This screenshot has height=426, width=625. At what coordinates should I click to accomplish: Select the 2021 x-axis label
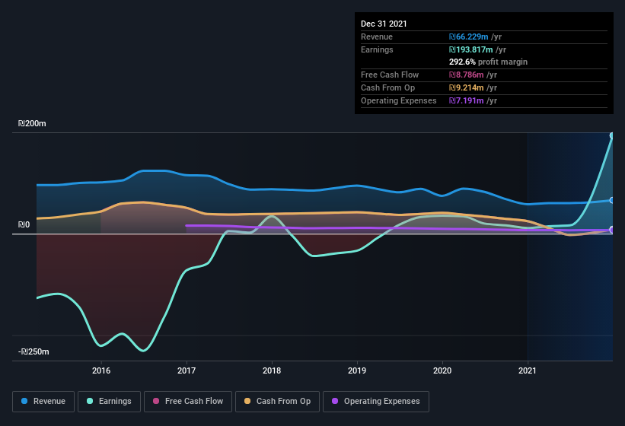point(528,370)
